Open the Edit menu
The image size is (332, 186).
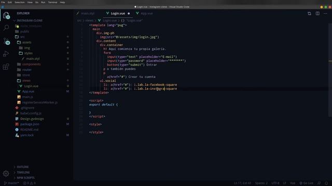tap(10, 2)
